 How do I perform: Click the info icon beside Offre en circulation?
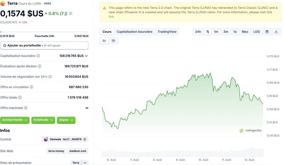pyautogui.click(x=32, y=87)
